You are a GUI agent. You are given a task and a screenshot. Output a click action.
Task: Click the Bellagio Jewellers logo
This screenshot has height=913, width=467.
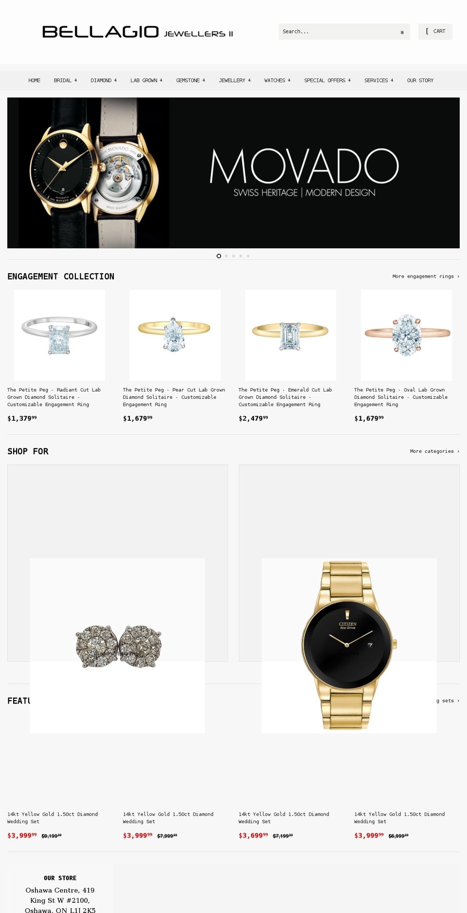[x=138, y=32]
